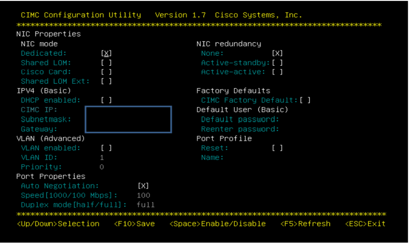
Task: Enable Active-standby NIC redundancy
Action: (x=277, y=63)
